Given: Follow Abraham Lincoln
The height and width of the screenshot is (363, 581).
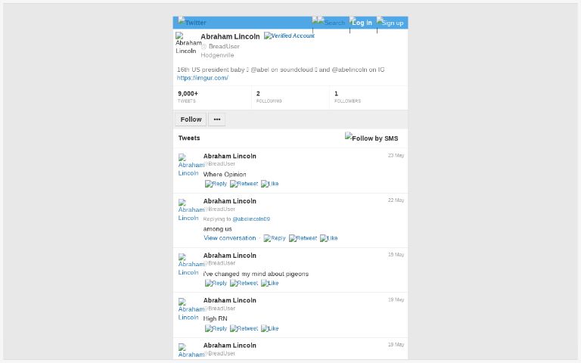Looking at the screenshot, I should click(191, 119).
